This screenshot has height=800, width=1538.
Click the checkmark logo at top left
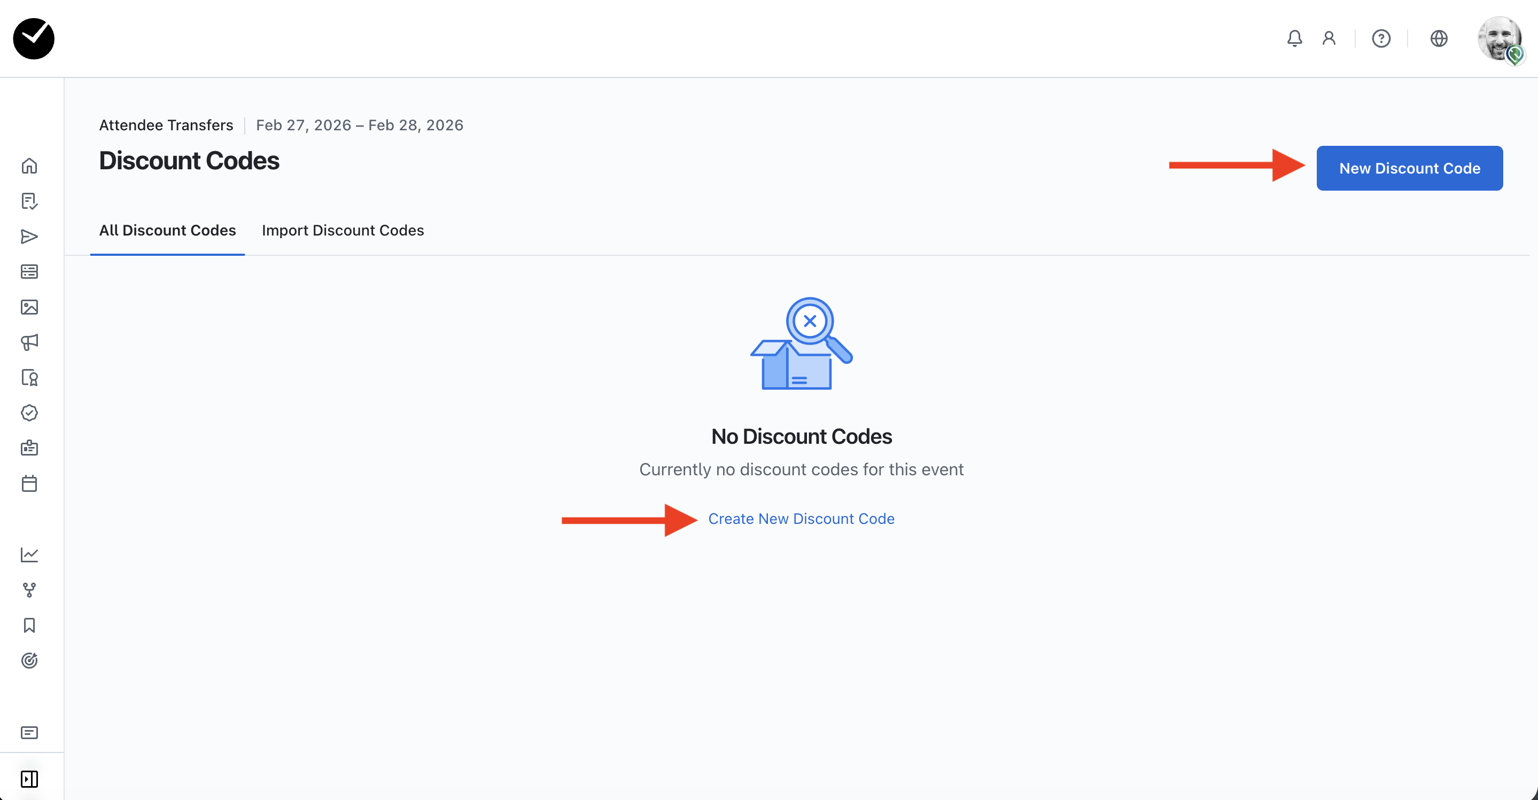point(34,39)
